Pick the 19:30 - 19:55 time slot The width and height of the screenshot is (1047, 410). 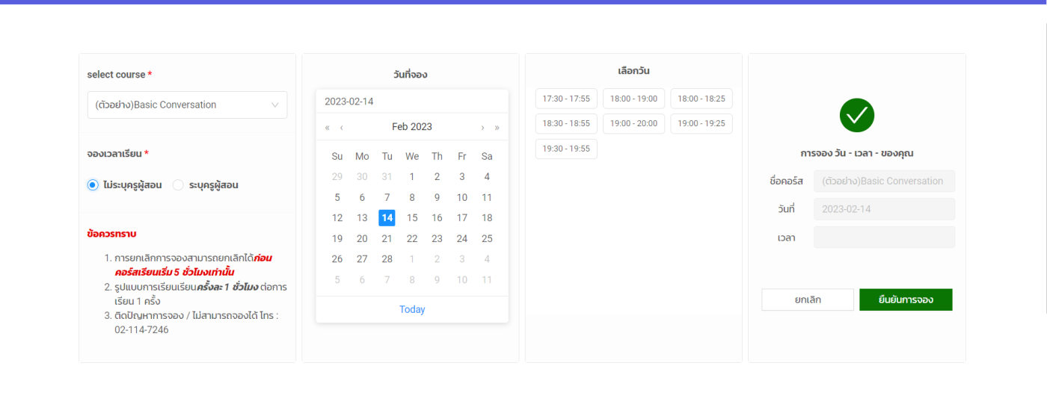point(566,149)
